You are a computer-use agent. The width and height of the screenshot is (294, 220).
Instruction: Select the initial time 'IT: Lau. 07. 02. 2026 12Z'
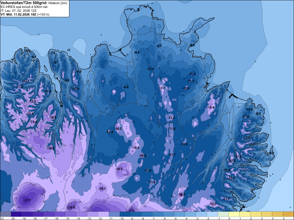pos(19,11)
